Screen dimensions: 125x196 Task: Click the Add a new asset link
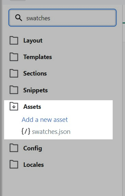pyautogui.click(x=45, y=119)
